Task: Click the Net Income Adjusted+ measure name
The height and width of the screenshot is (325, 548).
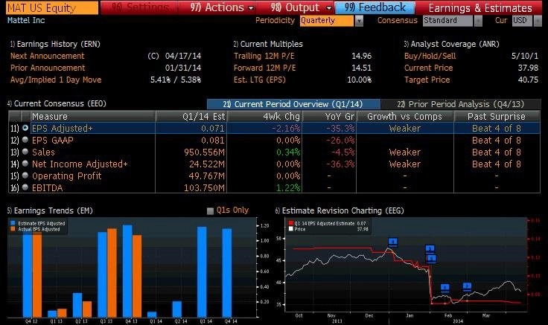Action: [80, 164]
